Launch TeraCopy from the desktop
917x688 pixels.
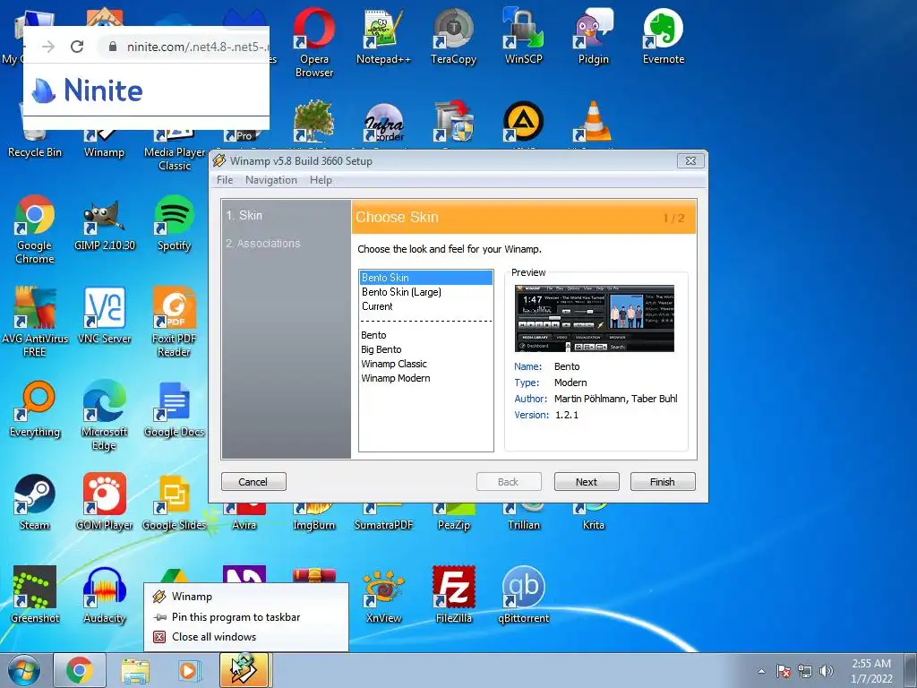point(453,36)
